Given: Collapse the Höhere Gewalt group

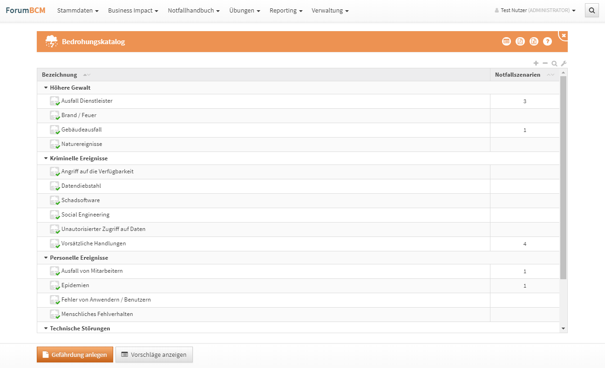Looking at the screenshot, I should point(46,88).
